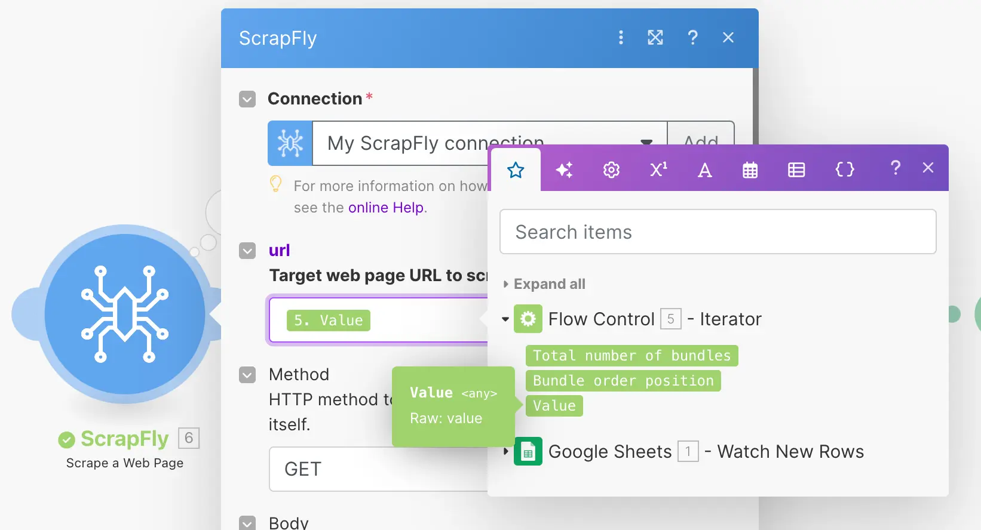The width and height of the screenshot is (981, 530).
Task: Click the Flow Control module number 5 badge
Action: (x=671, y=319)
